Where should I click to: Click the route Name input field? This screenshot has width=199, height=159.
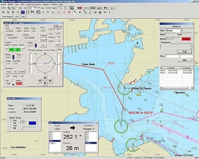point(173,39)
